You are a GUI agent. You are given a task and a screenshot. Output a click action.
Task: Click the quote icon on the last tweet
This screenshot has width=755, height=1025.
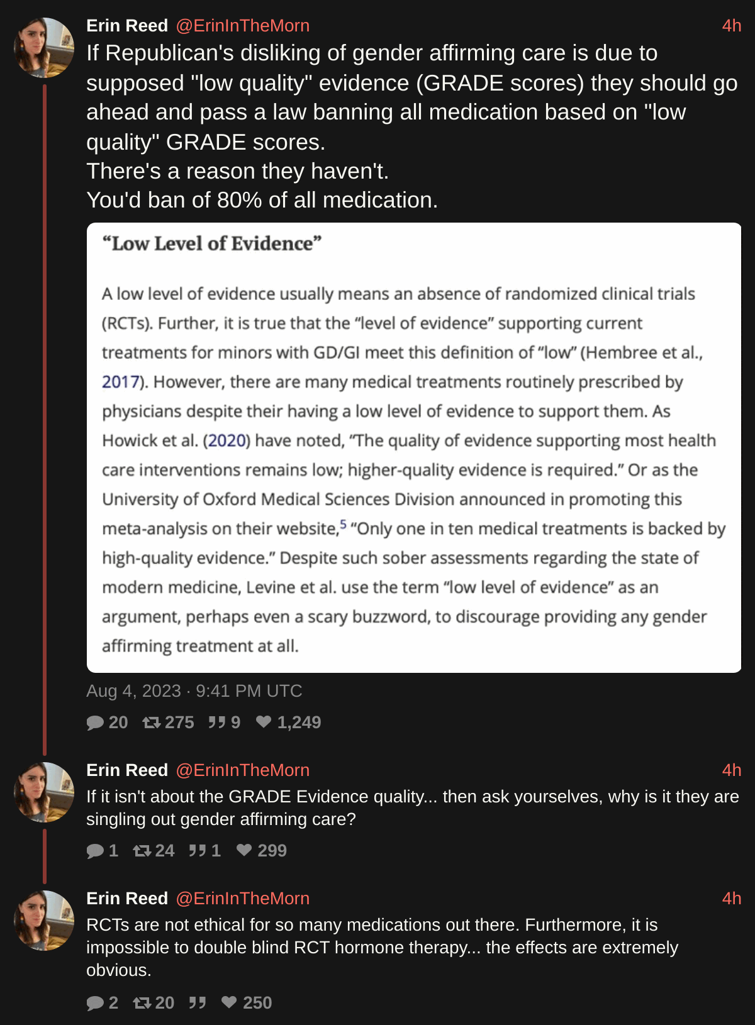[x=198, y=1003]
